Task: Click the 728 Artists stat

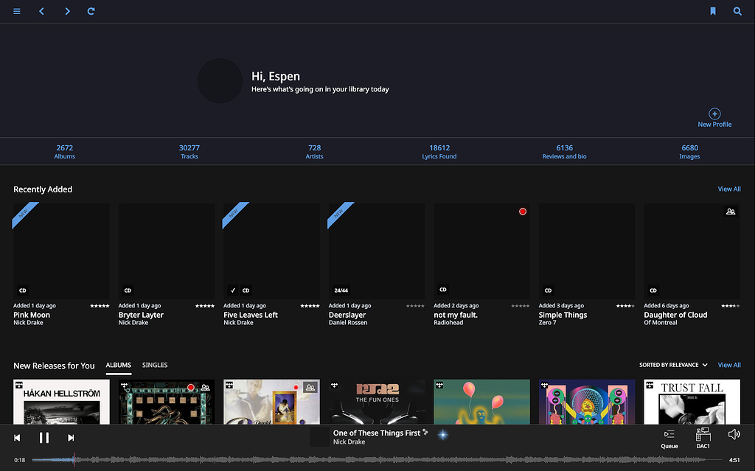Action: (x=314, y=152)
